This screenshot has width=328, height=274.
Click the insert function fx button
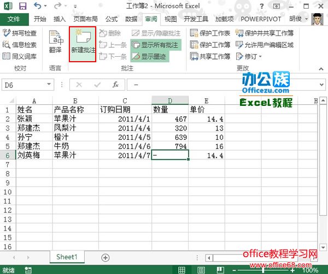point(115,85)
